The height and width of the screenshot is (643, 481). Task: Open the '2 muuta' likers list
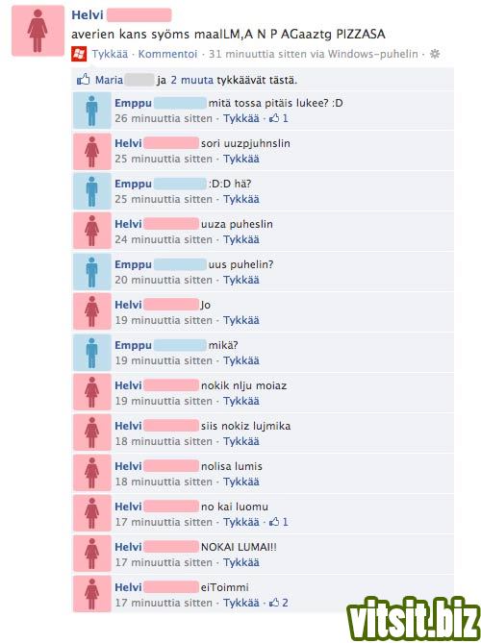pos(191,80)
